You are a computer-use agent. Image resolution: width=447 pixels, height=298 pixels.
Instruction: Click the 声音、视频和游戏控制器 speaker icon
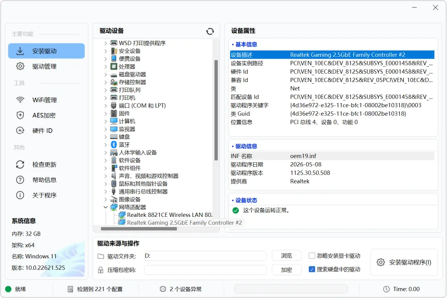tap(114, 175)
